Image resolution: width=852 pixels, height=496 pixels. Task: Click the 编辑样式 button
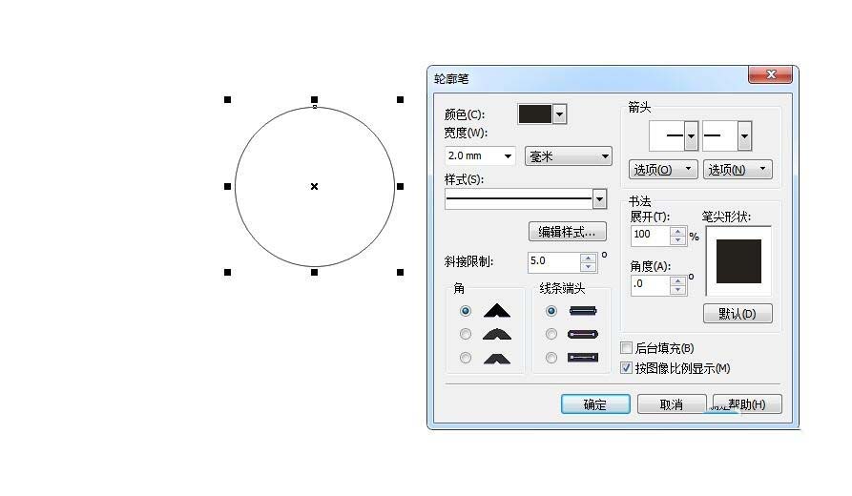(x=568, y=232)
